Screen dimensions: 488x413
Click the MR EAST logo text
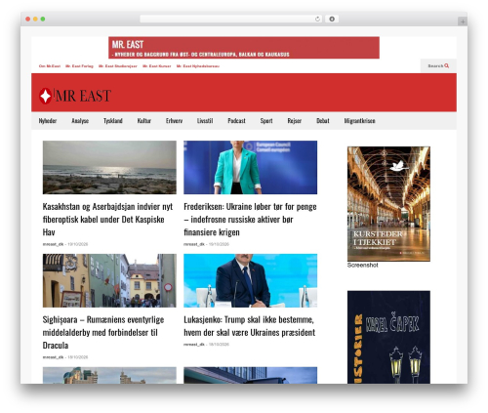(83, 96)
